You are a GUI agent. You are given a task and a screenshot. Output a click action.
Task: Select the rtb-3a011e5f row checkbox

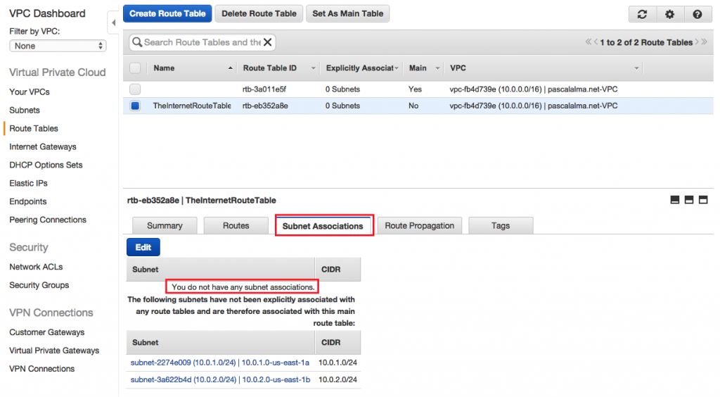click(135, 89)
